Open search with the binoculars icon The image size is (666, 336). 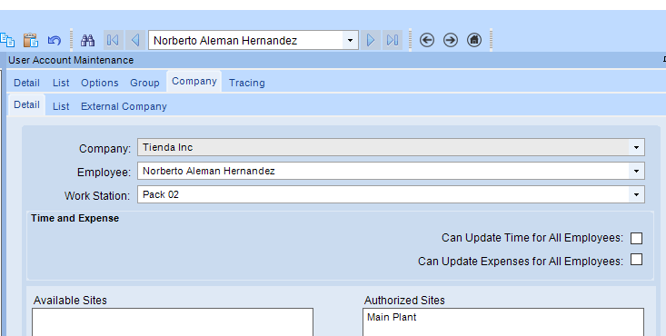click(x=88, y=40)
